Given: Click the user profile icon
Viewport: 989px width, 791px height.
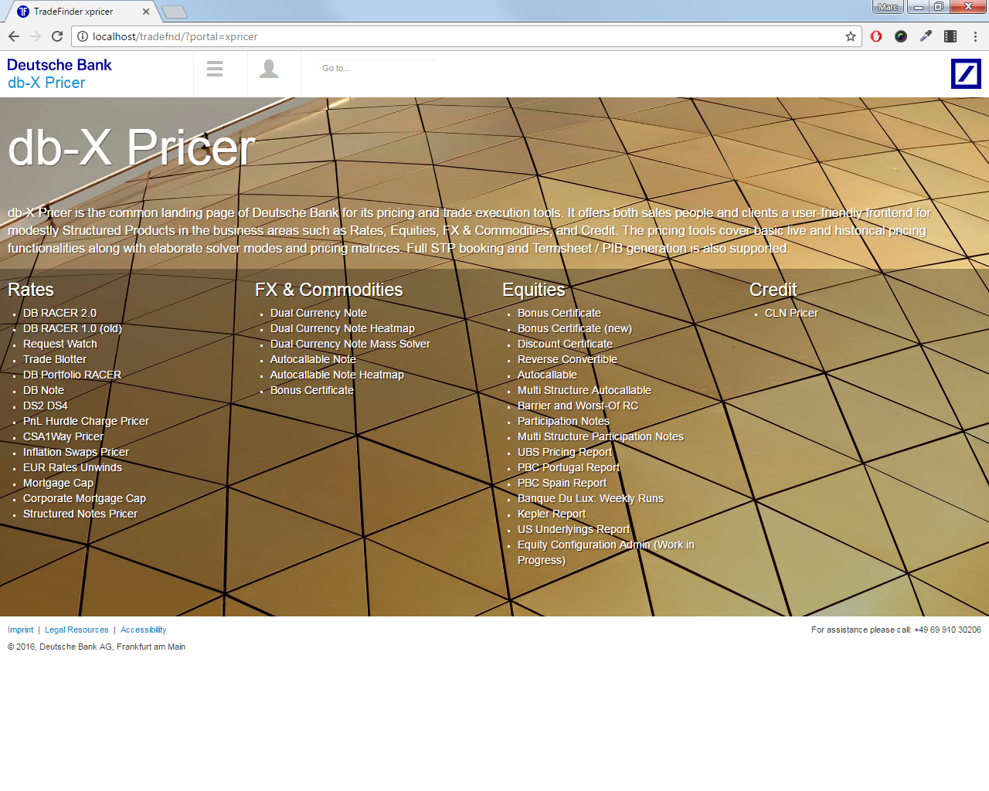Looking at the screenshot, I should [x=269, y=69].
